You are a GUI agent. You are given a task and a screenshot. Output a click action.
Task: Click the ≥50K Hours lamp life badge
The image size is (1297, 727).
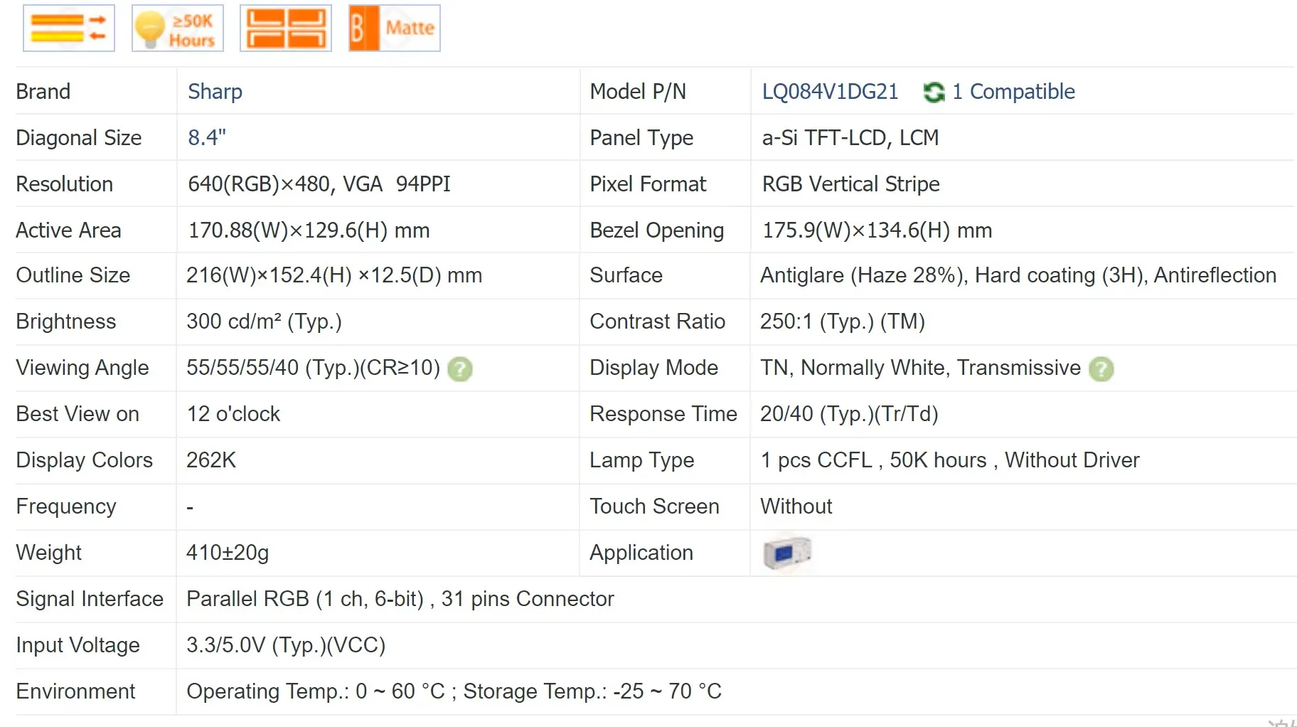pyautogui.click(x=178, y=28)
